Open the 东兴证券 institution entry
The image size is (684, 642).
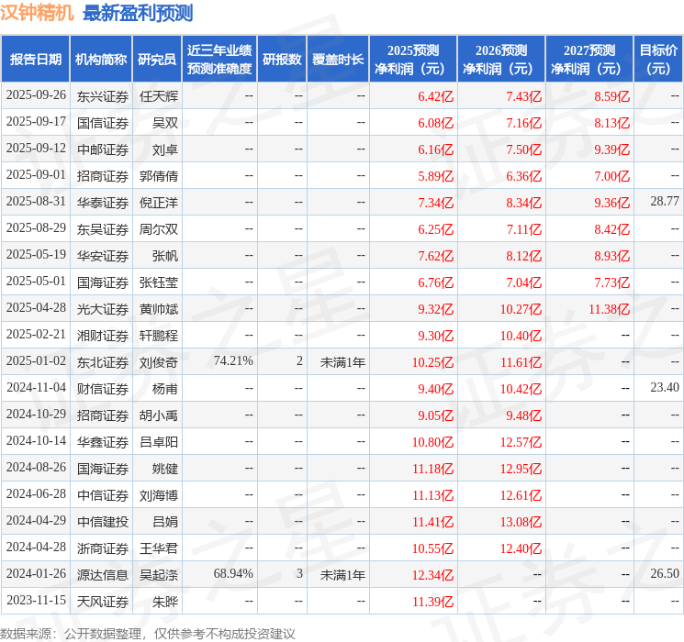coord(103,96)
